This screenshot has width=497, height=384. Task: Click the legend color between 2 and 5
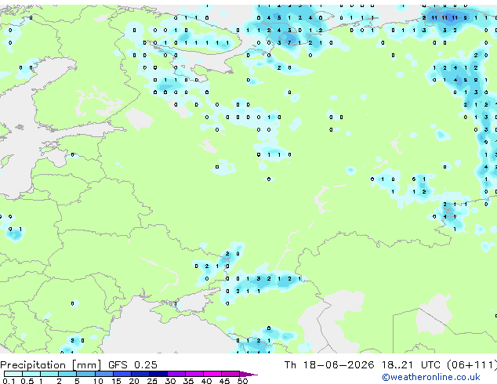pyautogui.click(x=67, y=374)
